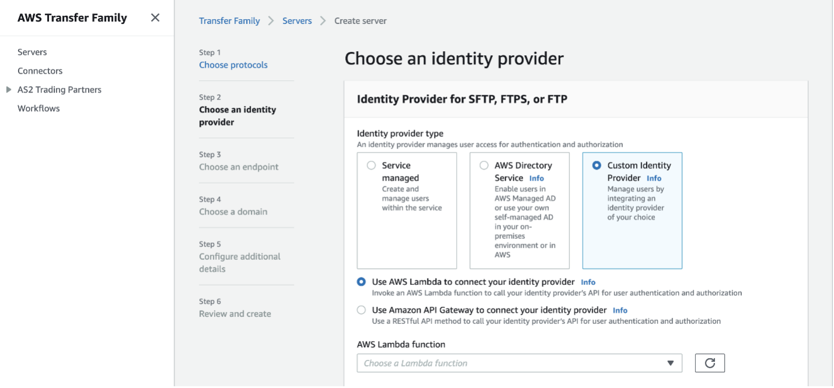Open Info next to Custom Identity Provider
Viewport: 834px width, 388px height.
(654, 178)
